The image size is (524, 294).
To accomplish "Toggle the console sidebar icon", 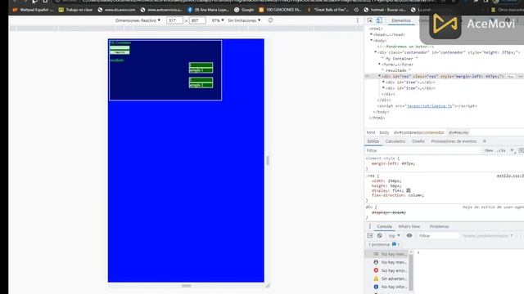I will point(370,236).
